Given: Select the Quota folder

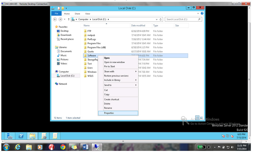Looking at the screenshot, I should 90,52.
